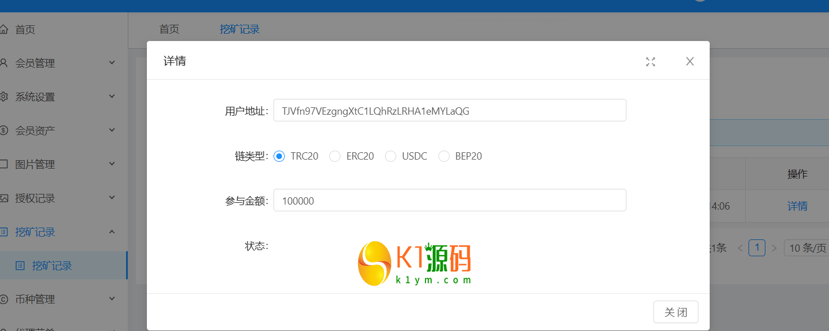This screenshot has width=829, height=331.
Task: Close the 详情 dialog with the X icon
Action: [690, 61]
